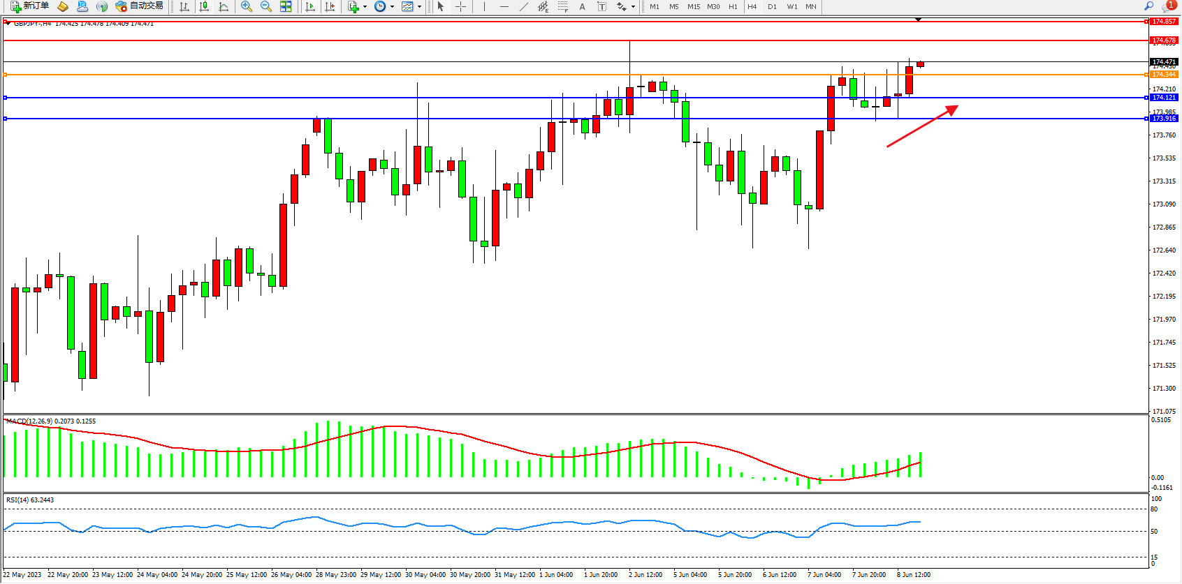Select the crosshair tool

tap(461, 6)
